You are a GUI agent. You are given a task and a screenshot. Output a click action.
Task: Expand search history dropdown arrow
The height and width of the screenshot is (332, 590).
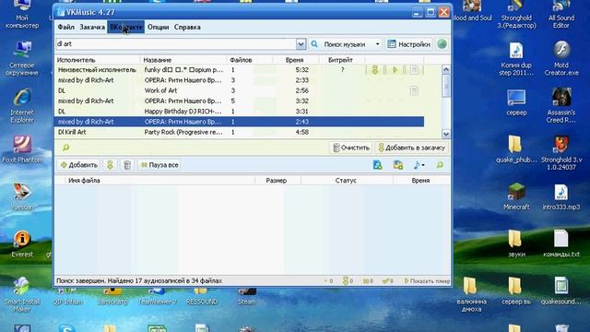coord(301,44)
